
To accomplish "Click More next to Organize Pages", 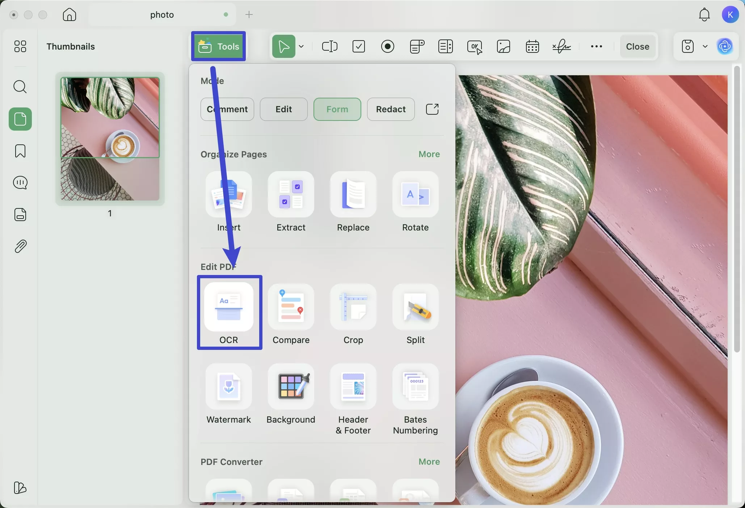I will coord(429,154).
